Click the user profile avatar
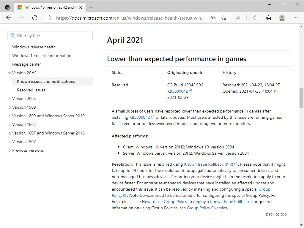The height and width of the screenshot is (228, 304). (x=282, y=18)
